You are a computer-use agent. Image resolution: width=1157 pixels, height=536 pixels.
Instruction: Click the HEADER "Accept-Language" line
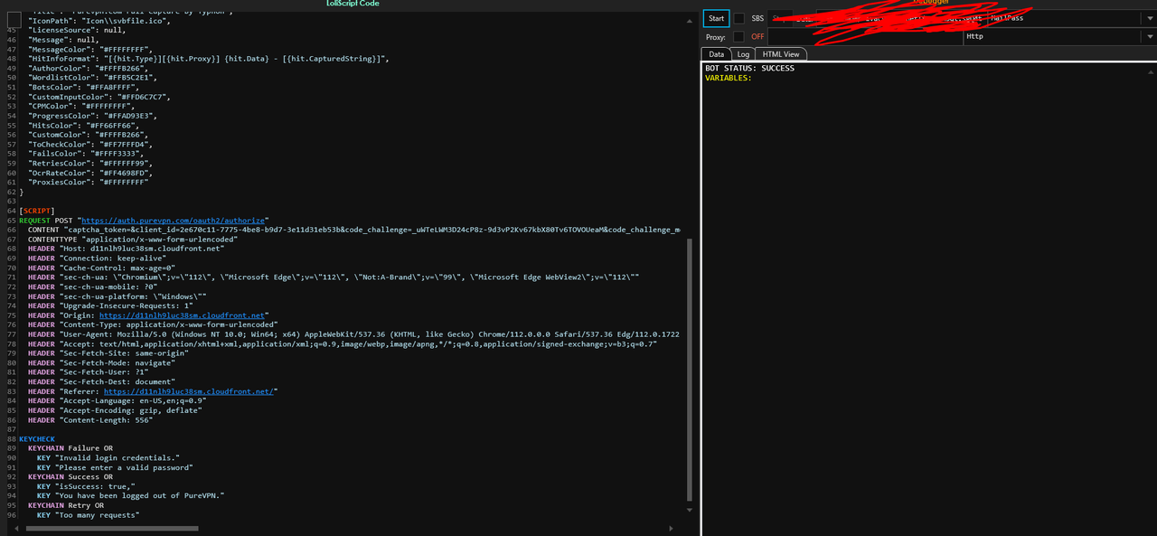pyautogui.click(x=117, y=400)
